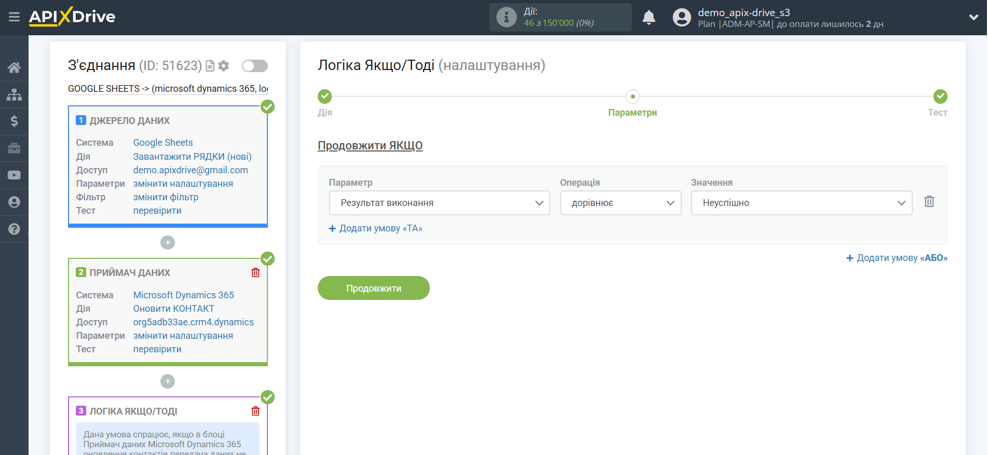Click the account name demo_apix-drive_s3
This screenshot has width=988, height=455.
[x=743, y=12]
